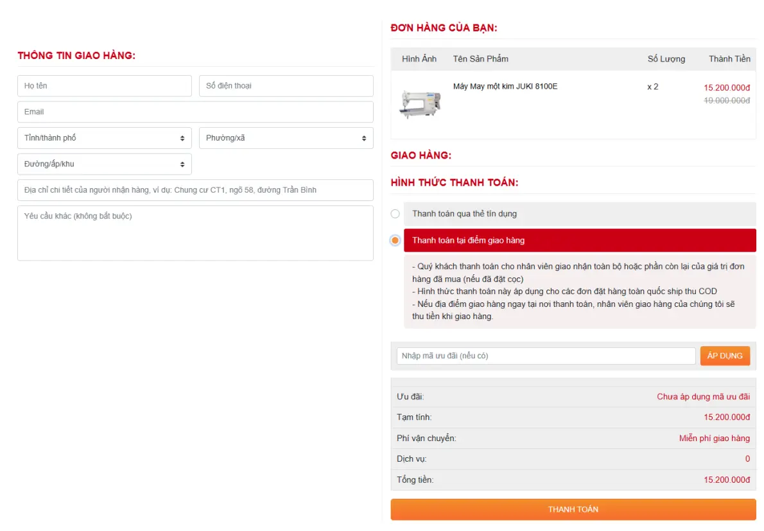The image size is (764, 531).
Task: Select the pay-on-delivery radio button
Action: [x=395, y=240]
